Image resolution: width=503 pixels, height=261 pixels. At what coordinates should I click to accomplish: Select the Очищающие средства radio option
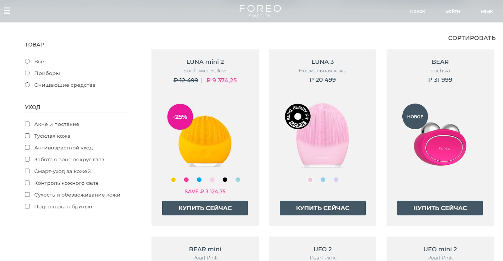pos(27,85)
